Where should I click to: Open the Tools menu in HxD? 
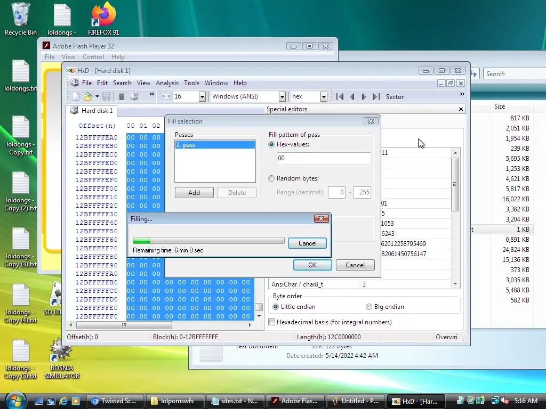(191, 83)
